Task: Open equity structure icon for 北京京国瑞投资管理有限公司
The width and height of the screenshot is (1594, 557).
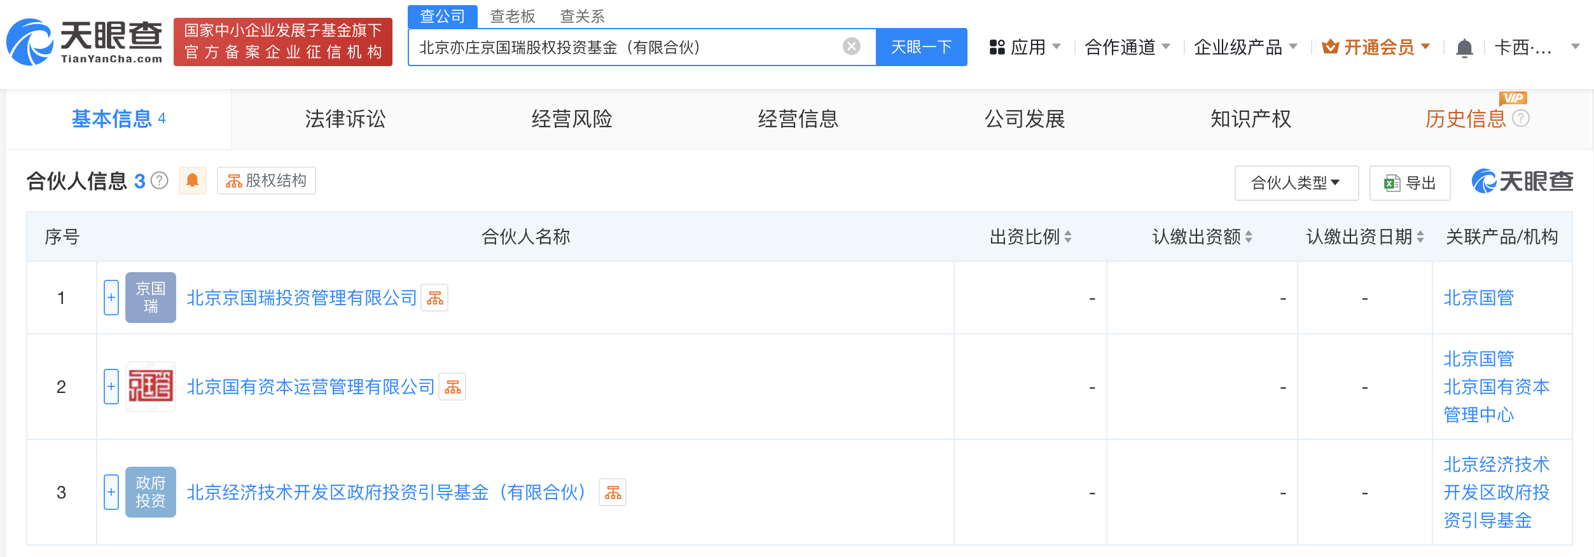Action: (435, 298)
